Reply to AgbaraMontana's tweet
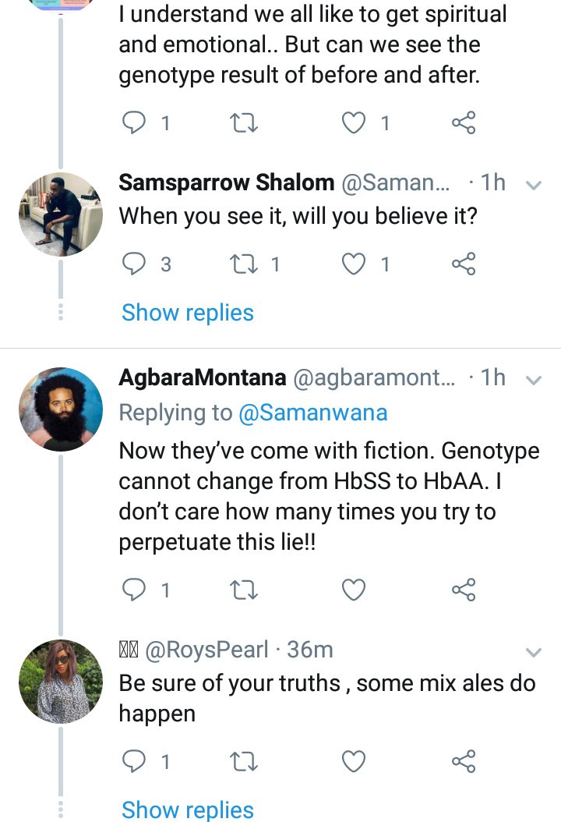Screen dimensions: 561x822 coord(133,590)
